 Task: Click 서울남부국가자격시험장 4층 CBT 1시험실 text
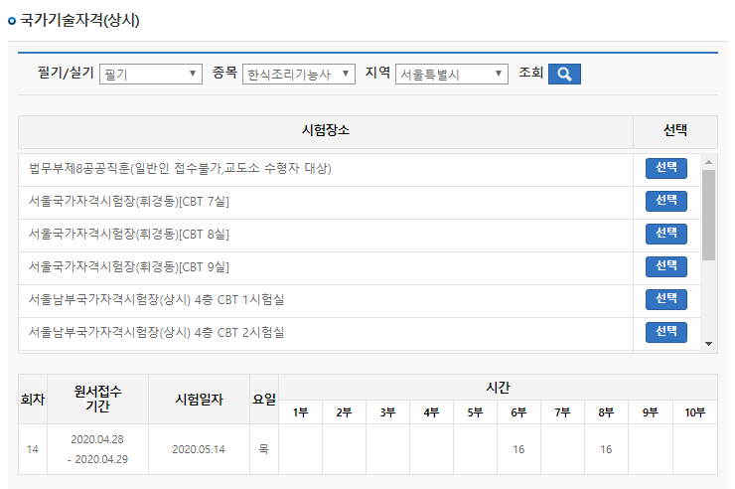coord(163,299)
